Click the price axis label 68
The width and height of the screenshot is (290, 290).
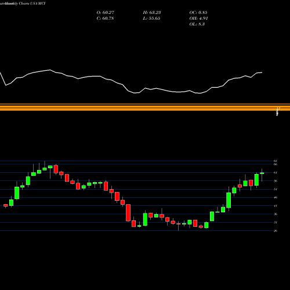[275, 161]
